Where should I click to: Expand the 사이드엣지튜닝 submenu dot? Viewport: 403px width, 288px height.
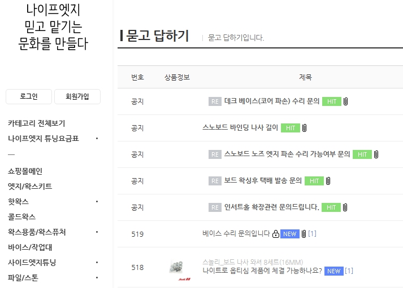point(97,263)
